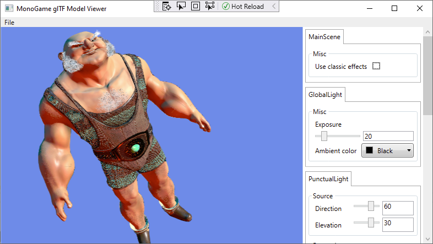Select the GlobalLight tab
The height and width of the screenshot is (244, 433).
326,95
